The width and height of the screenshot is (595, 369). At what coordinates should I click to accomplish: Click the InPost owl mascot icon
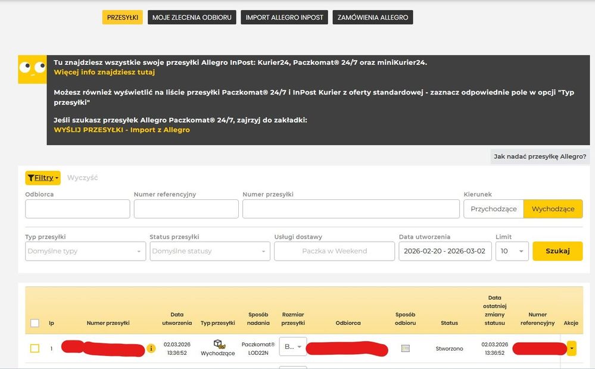pyautogui.click(x=32, y=69)
